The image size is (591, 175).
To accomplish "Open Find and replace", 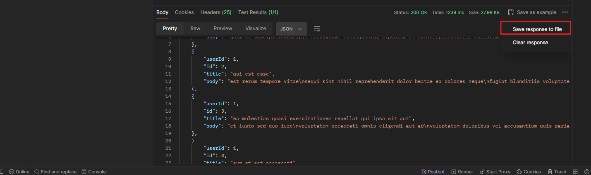I will click(x=55, y=172).
